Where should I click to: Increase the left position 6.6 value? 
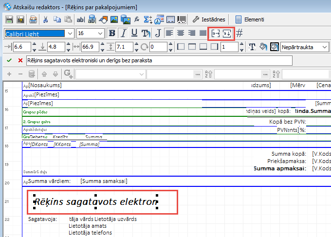[x=35, y=45]
